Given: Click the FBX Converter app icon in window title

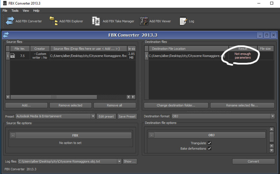Looking at the screenshot, I should [5, 3].
